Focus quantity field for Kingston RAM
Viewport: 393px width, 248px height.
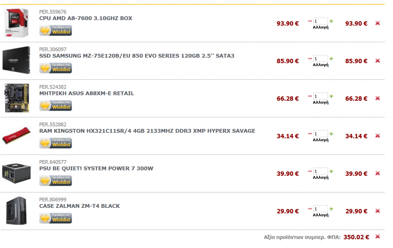pos(320,134)
